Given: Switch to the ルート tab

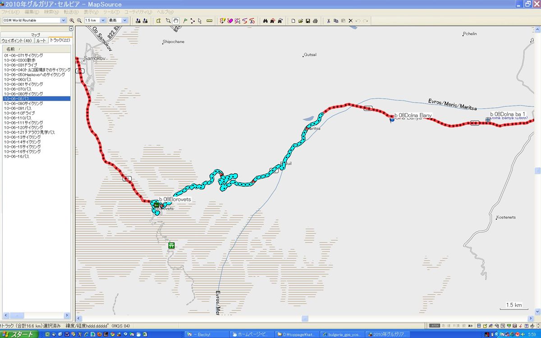Looking at the screenshot, I should (41, 41).
